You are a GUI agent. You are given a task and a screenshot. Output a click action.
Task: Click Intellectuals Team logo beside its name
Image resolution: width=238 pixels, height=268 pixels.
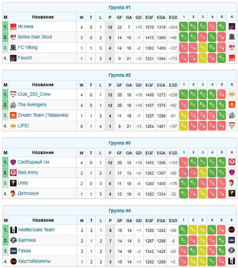(13, 230)
